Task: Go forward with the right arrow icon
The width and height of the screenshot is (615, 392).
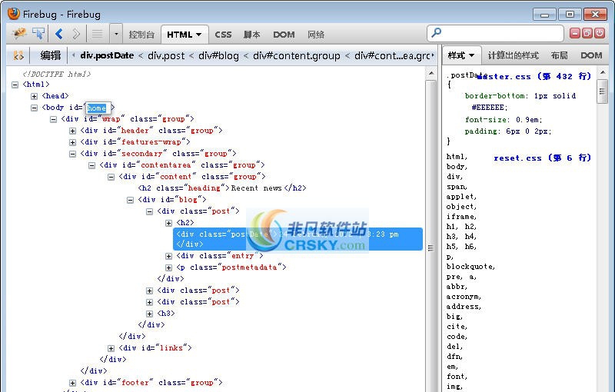Action: coord(76,34)
